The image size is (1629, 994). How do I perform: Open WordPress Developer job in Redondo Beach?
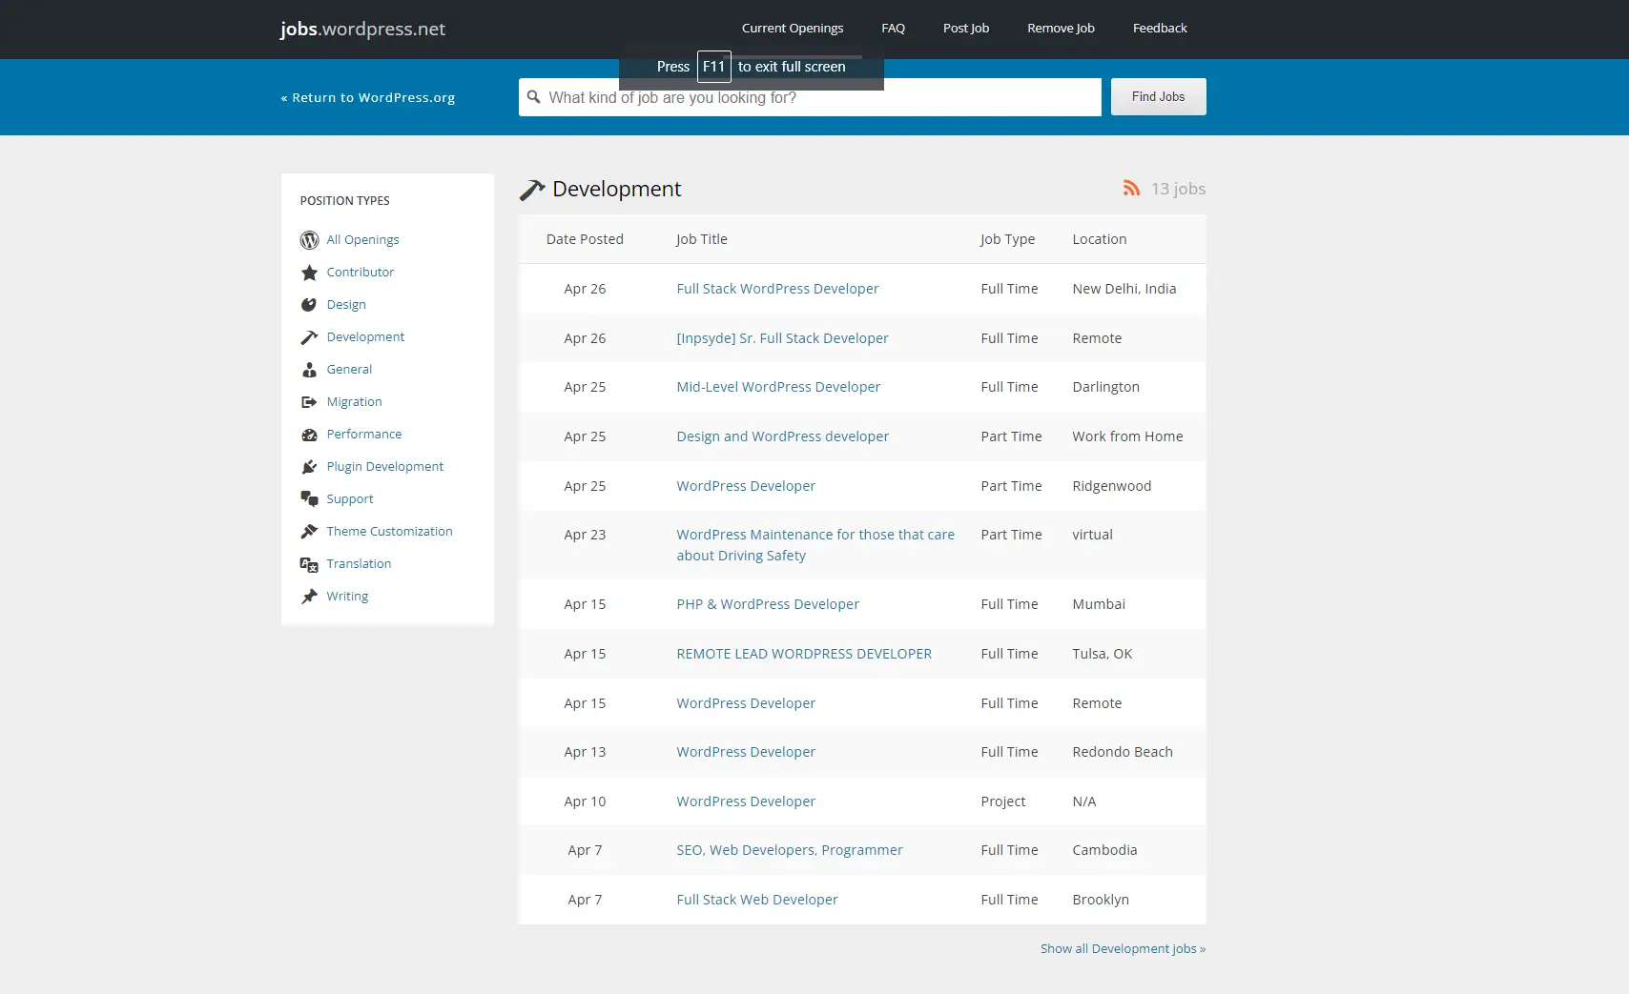[x=746, y=752]
